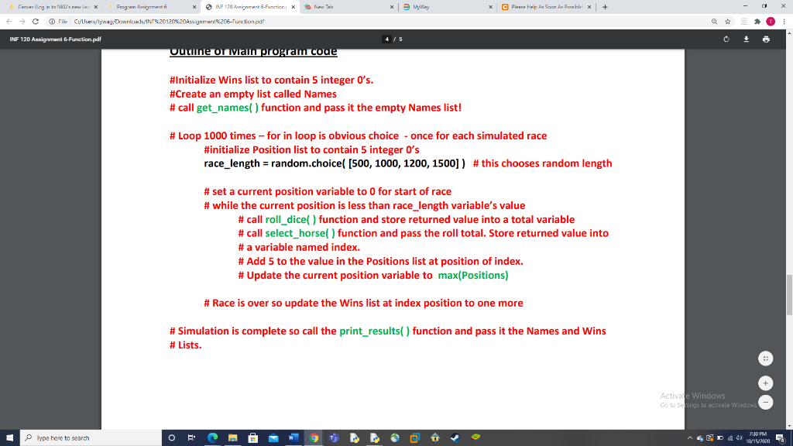
Task: Edit the current page number field
Action: (387, 39)
